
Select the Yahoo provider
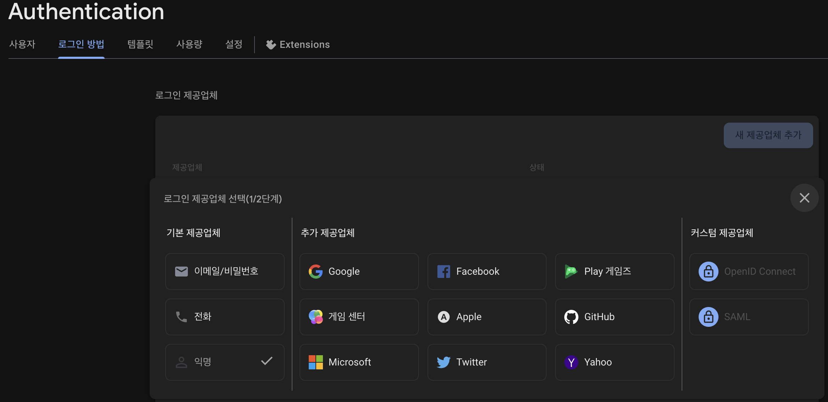pos(614,362)
